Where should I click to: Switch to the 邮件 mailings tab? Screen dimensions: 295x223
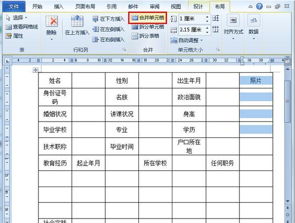click(x=133, y=6)
